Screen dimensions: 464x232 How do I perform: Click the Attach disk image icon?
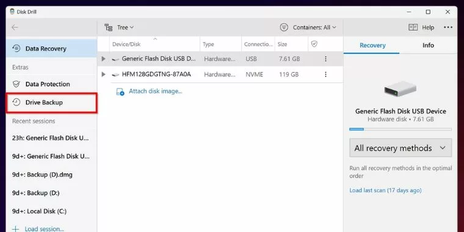pyautogui.click(x=120, y=92)
